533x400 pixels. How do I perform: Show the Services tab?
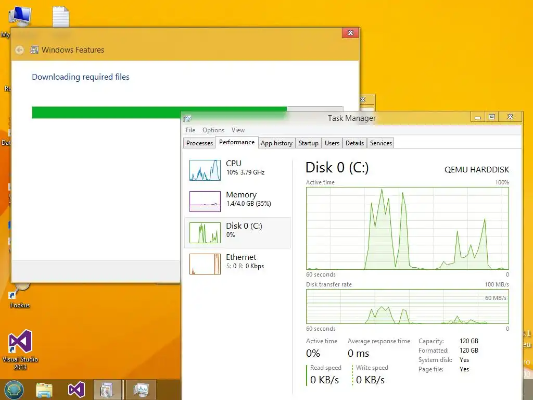pos(380,143)
